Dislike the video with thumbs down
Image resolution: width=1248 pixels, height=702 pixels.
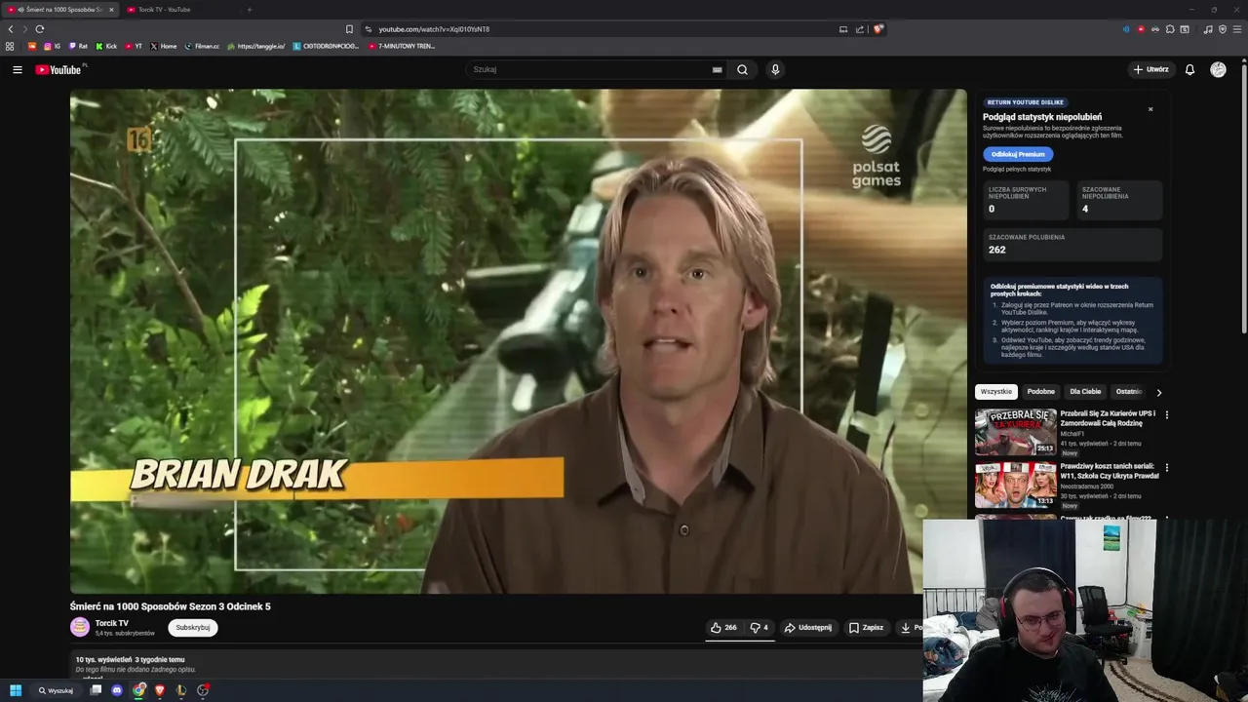click(759, 628)
